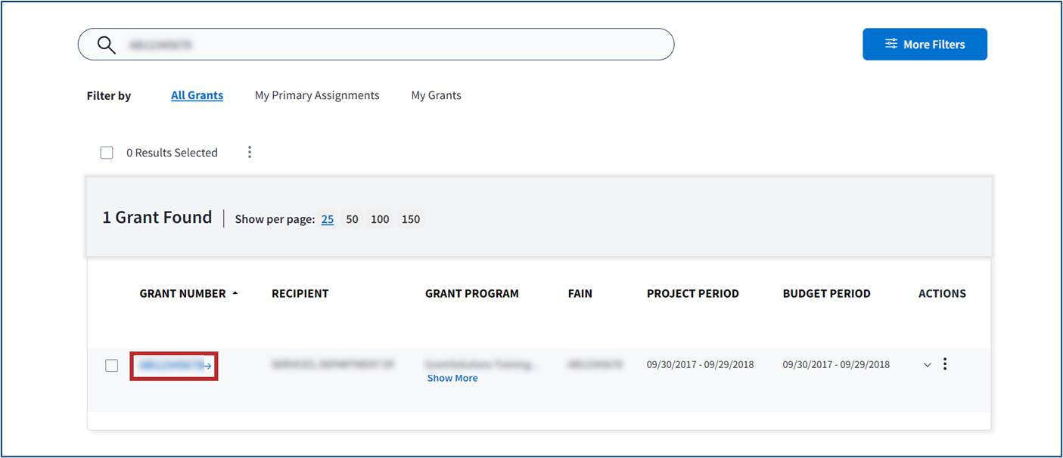This screenshot has height=458, width=1063.
Task: Sort by the Grant Number column header
Action: (182, 293)
